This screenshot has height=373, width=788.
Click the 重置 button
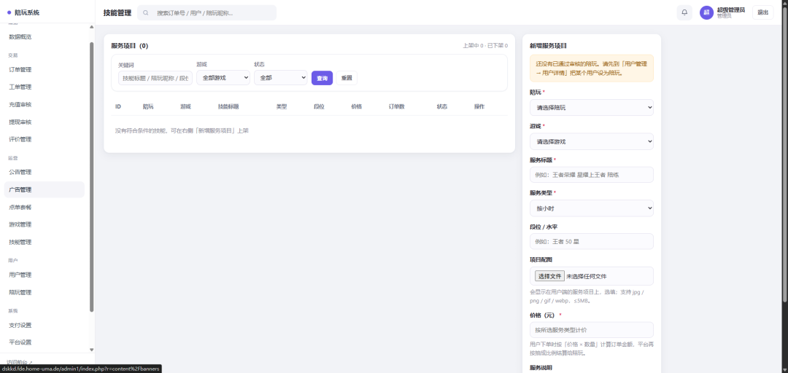[x=347, y=78]
